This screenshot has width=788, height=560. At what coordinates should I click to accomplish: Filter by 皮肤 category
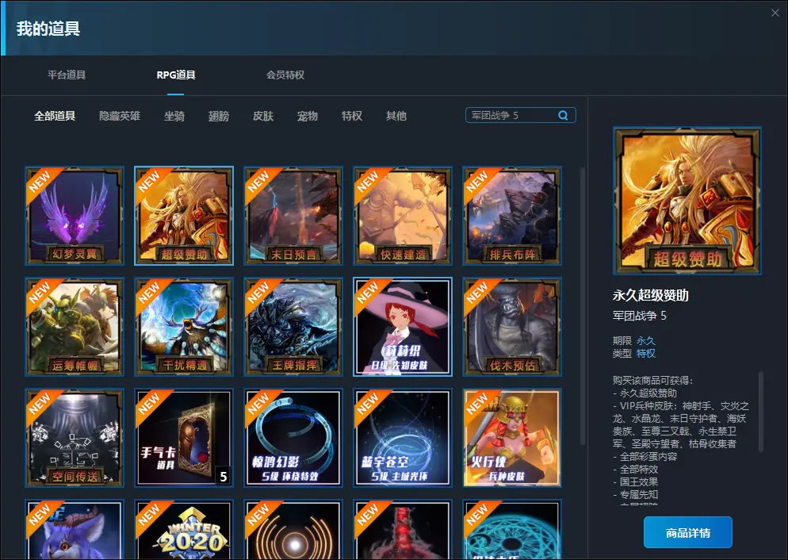point(263,116)
